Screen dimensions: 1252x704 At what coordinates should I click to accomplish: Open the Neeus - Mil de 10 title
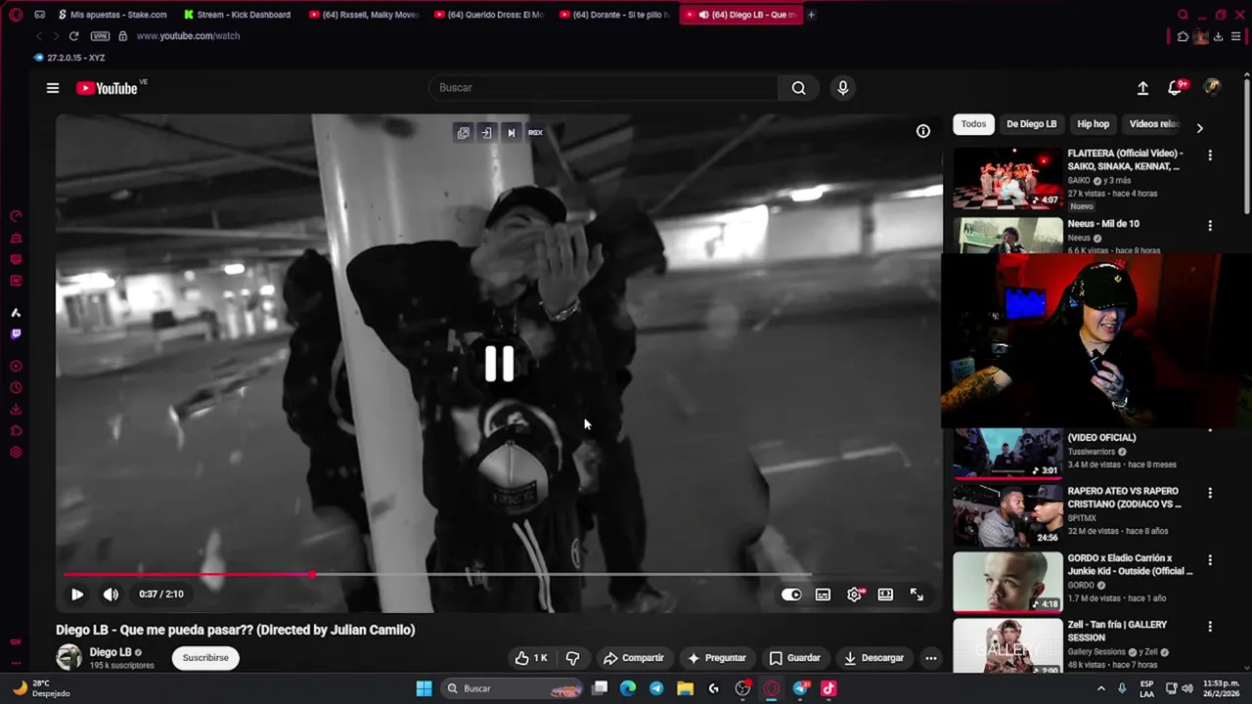click(x=1103, y=224)
